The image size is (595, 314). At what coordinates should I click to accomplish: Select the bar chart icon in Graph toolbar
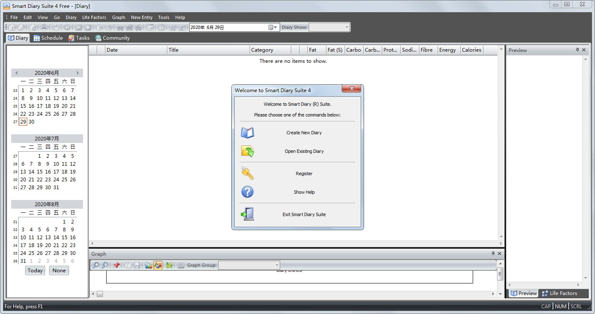149,265
